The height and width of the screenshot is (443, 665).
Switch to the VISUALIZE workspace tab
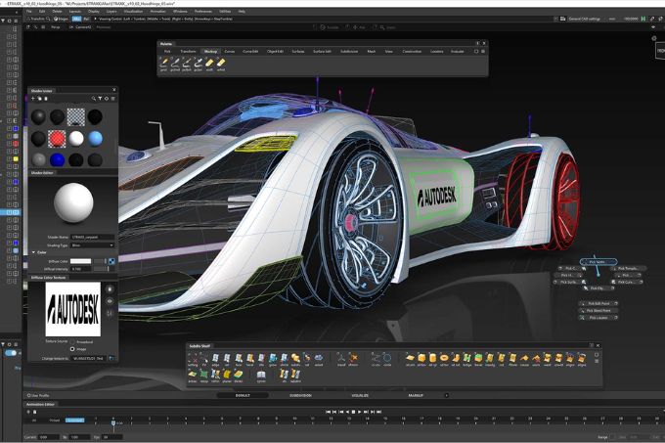coord(360,395)
